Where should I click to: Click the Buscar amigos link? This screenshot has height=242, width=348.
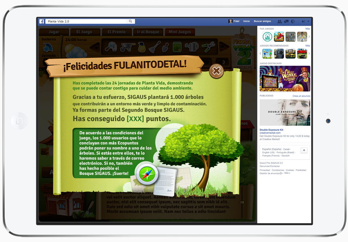coord(262,21)
